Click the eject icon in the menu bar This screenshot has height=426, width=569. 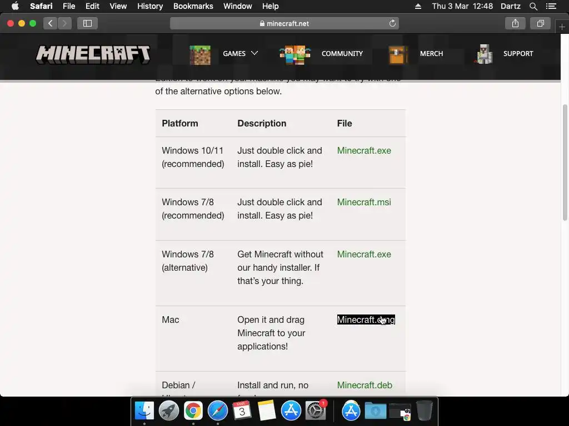418,6
